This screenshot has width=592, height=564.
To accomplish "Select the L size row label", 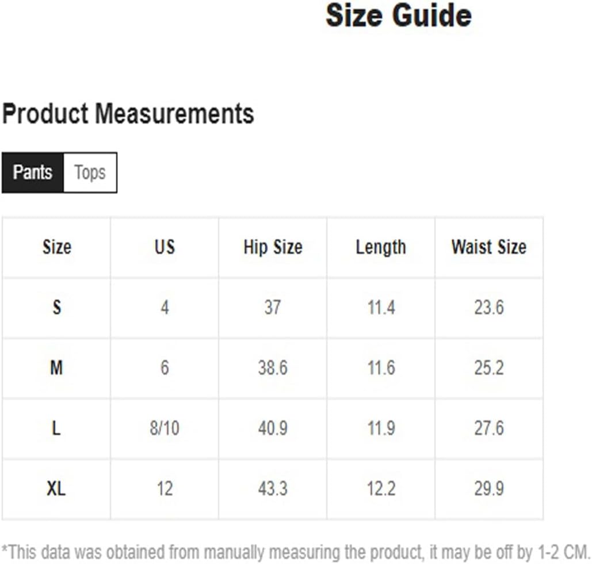I will tap(56, 428).
